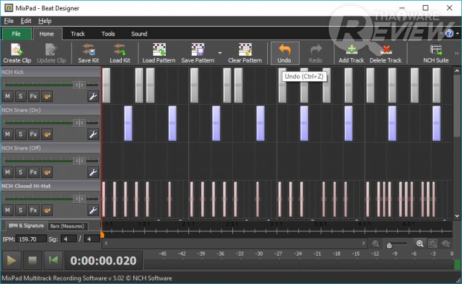Click NCH Closed Hi-Hat volume slider handle
The height and width of the screenshot is (284, 462).
point(79,198)
